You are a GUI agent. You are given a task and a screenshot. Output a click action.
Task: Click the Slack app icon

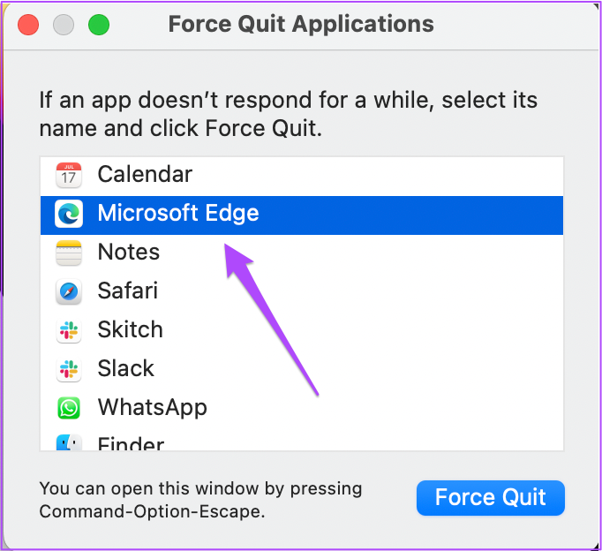[x=69, y=369]
